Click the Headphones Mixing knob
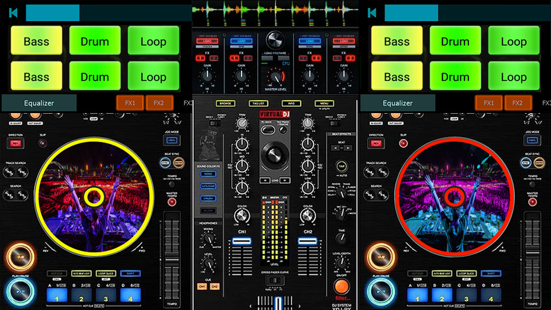The width and height of the screenshot is (551, 310). (208, 239)
